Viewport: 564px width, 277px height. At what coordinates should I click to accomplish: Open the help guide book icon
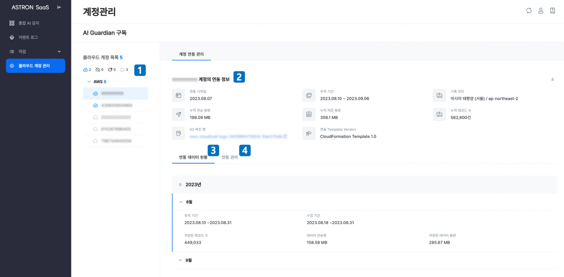[553, 11]
